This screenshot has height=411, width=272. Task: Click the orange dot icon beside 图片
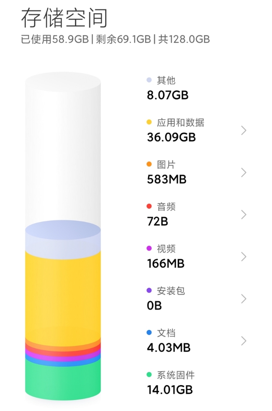(x=149, y=164)
